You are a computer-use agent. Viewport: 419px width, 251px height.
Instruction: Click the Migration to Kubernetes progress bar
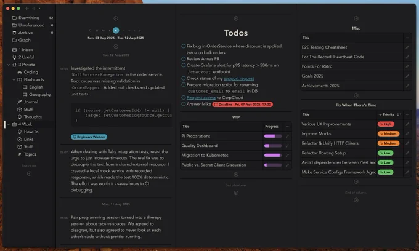(272, 155)
